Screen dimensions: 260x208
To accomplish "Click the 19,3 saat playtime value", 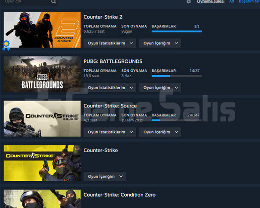I will click(x=91, y=76).
